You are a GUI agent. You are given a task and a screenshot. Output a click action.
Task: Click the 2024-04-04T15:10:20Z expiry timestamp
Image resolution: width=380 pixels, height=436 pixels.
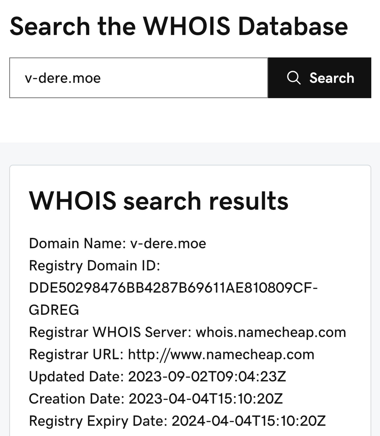click(249, 421)
